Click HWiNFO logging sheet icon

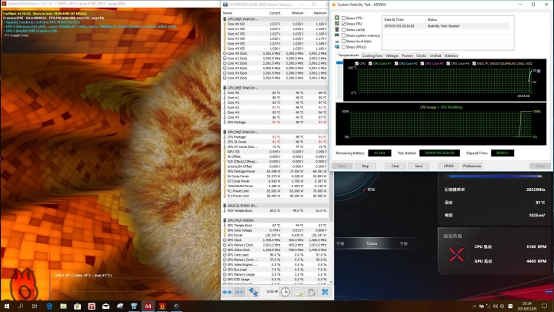click(x=299, y=293)
